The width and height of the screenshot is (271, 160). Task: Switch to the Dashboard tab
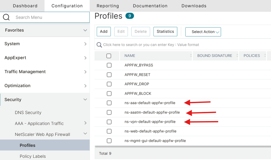tap(25, 6)
